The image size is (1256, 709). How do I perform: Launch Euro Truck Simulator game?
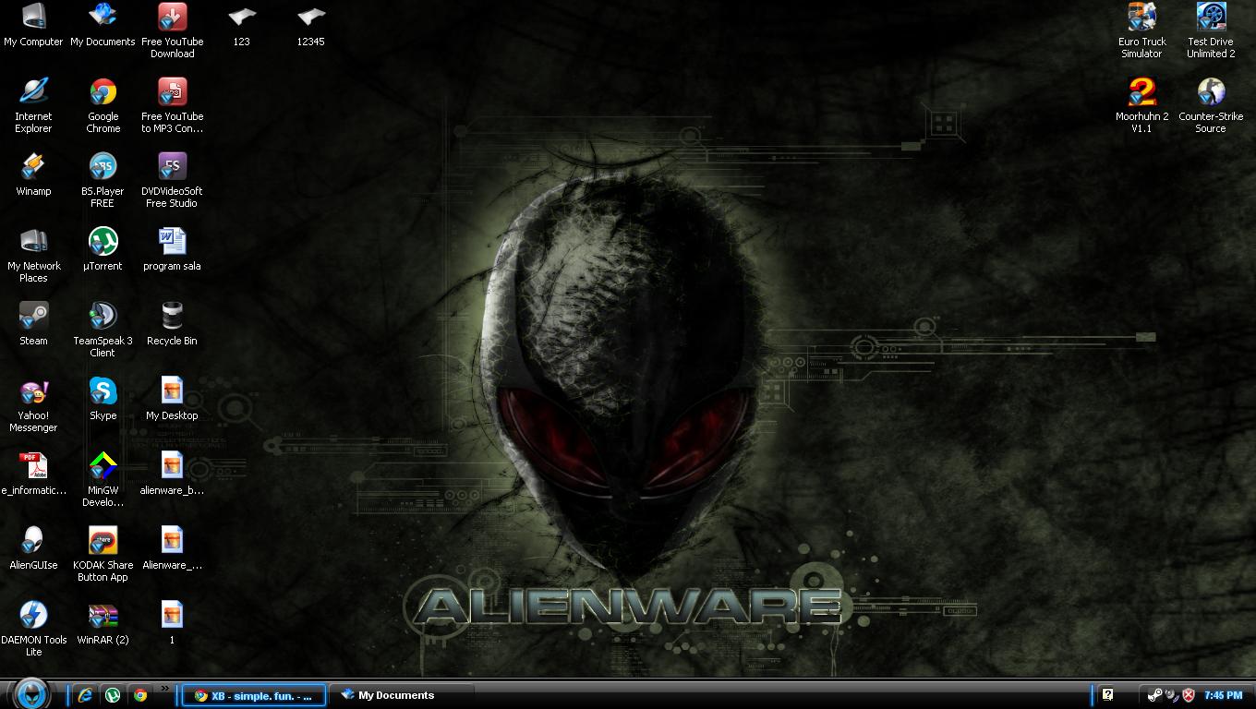pyautogui.click(x=1141, y=30)
